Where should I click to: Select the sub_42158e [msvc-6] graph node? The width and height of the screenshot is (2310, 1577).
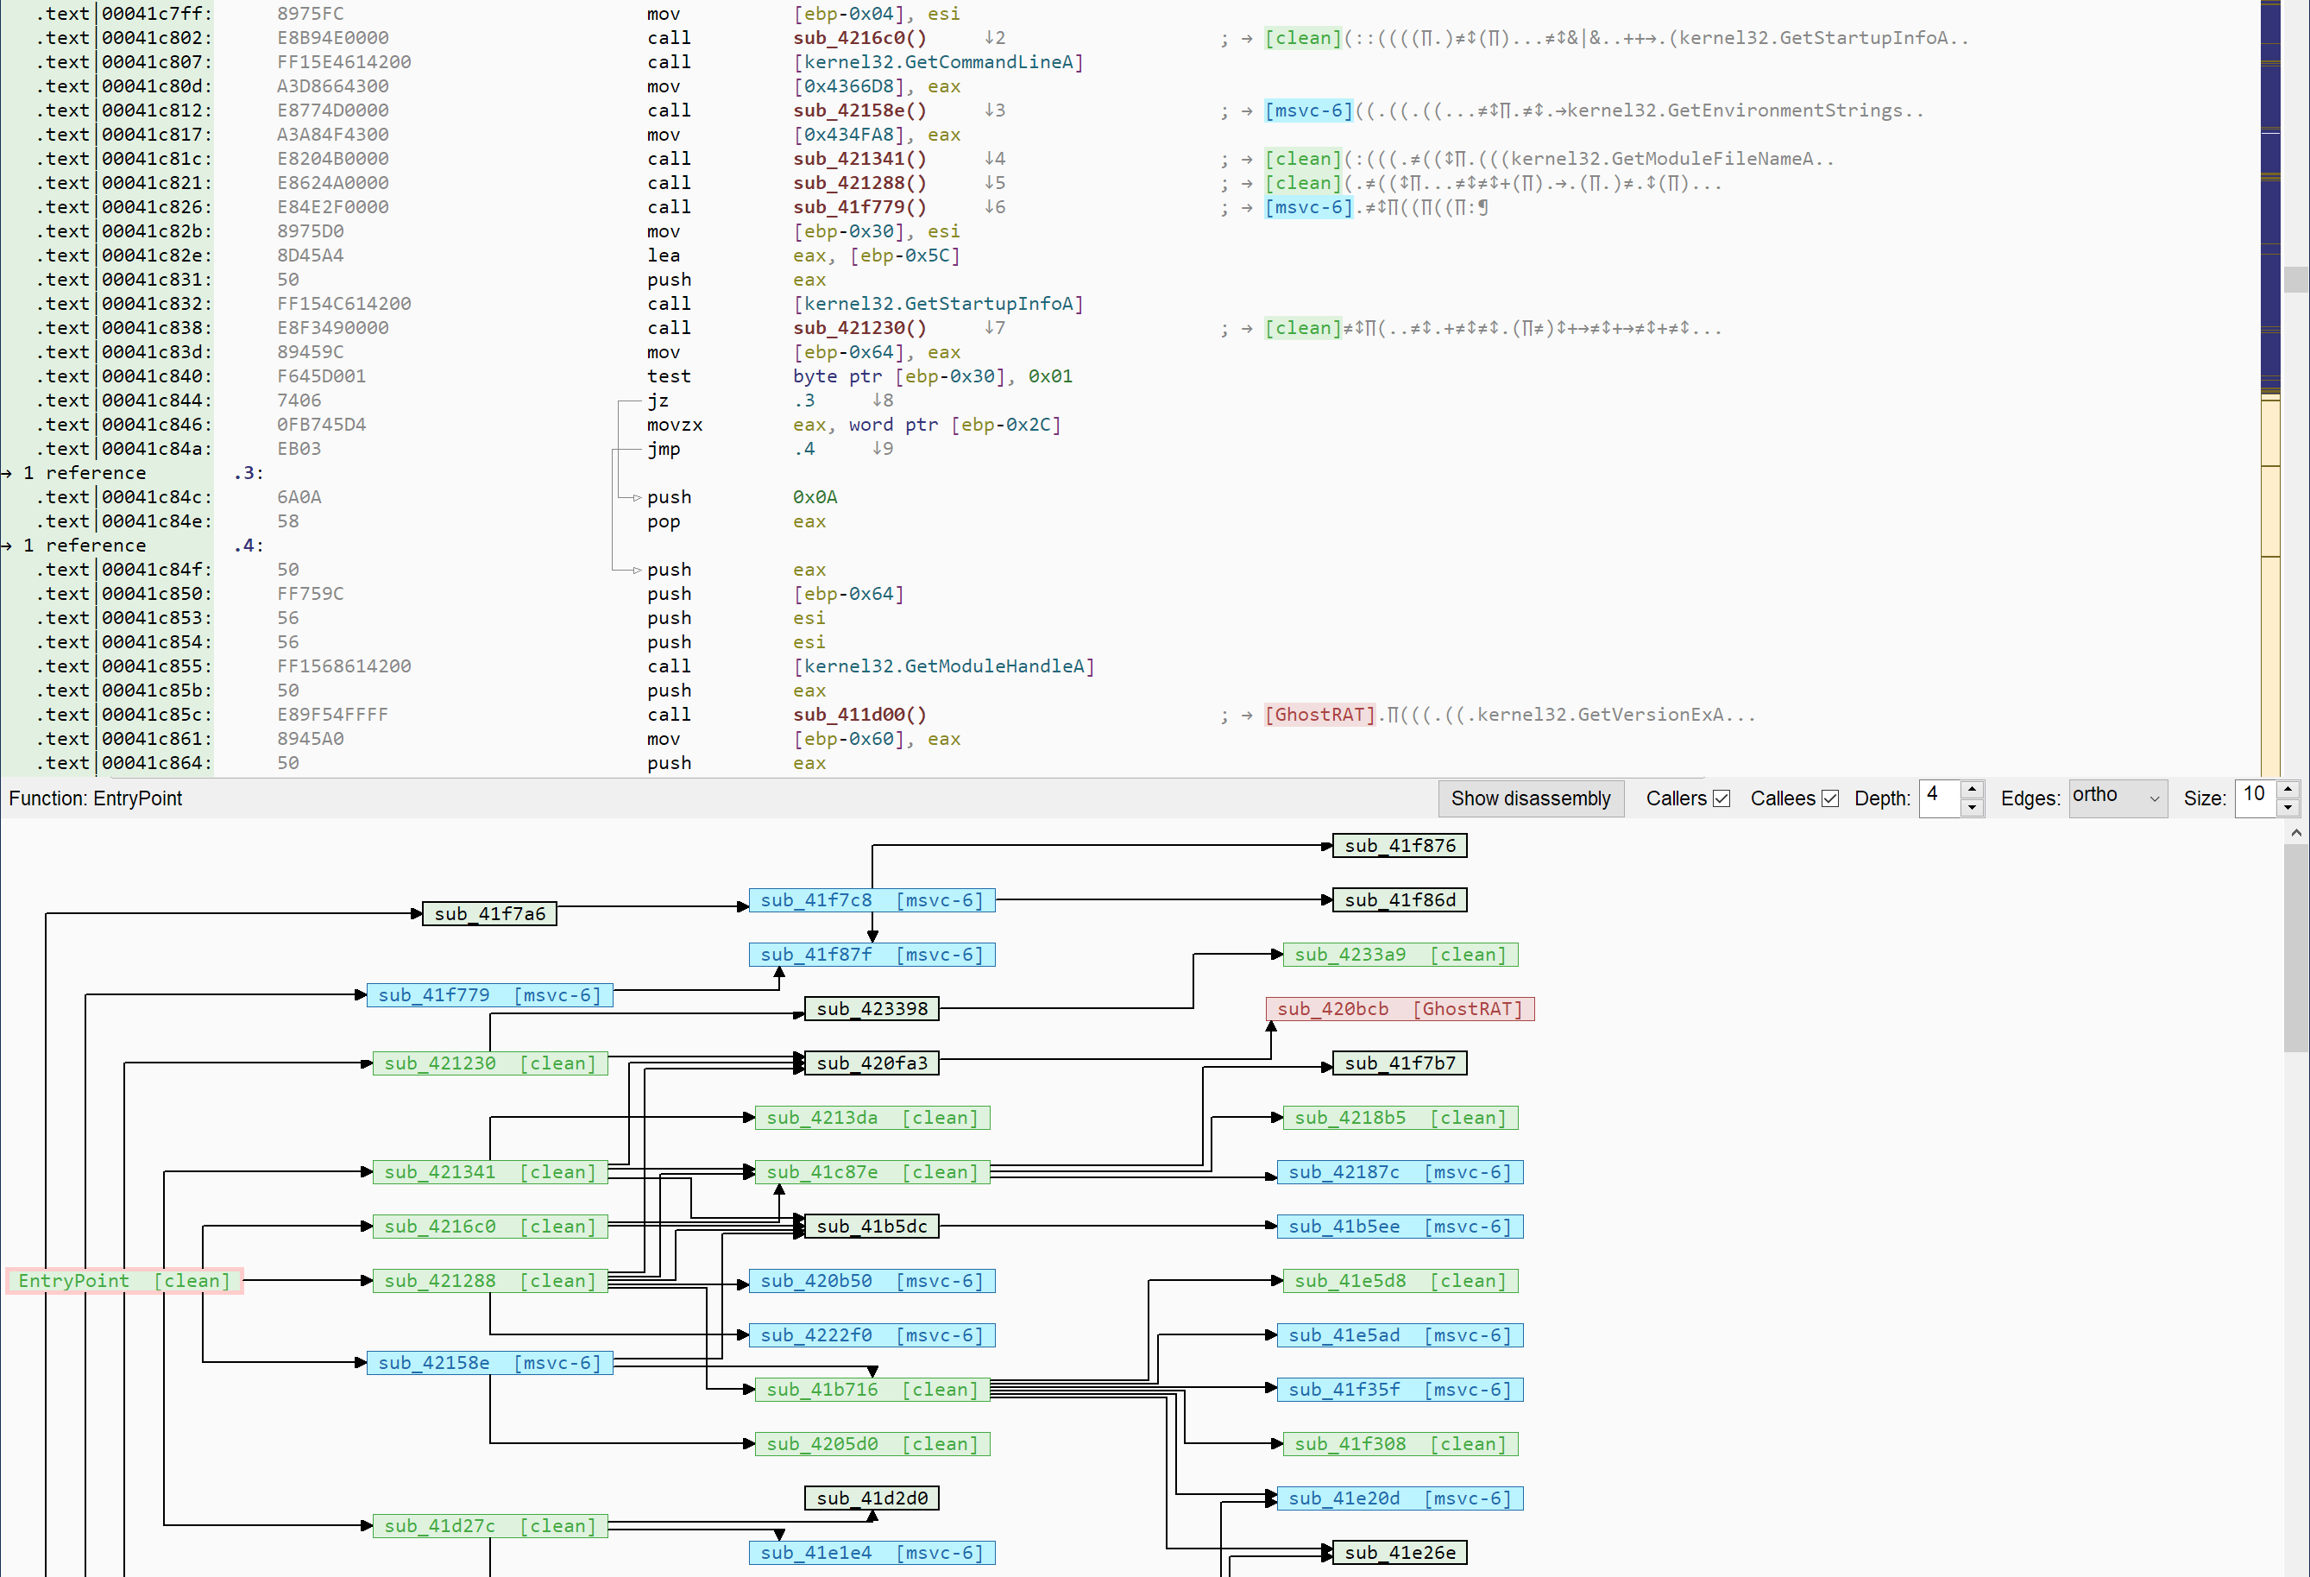tap(489, 1362)
